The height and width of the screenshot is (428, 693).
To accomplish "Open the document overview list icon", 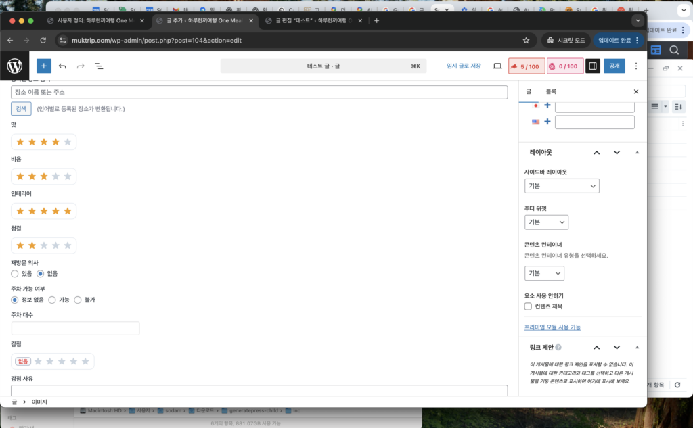I will (99, 66).
